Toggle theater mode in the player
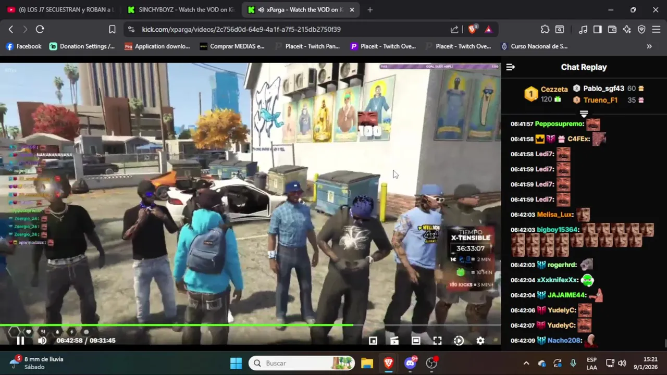 416,341
